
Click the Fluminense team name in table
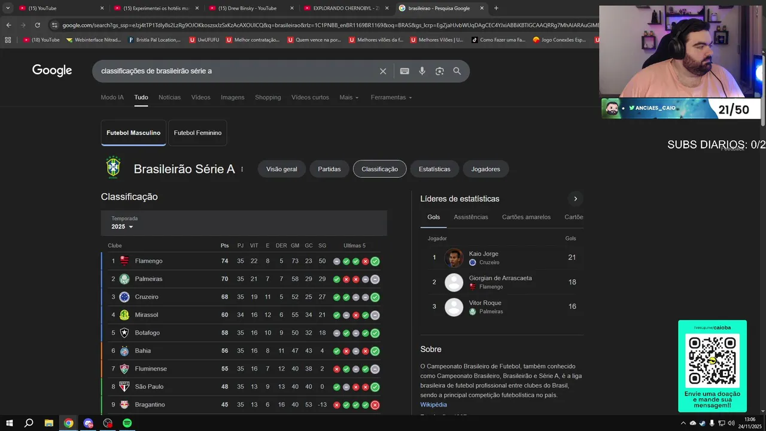(151, 369)
